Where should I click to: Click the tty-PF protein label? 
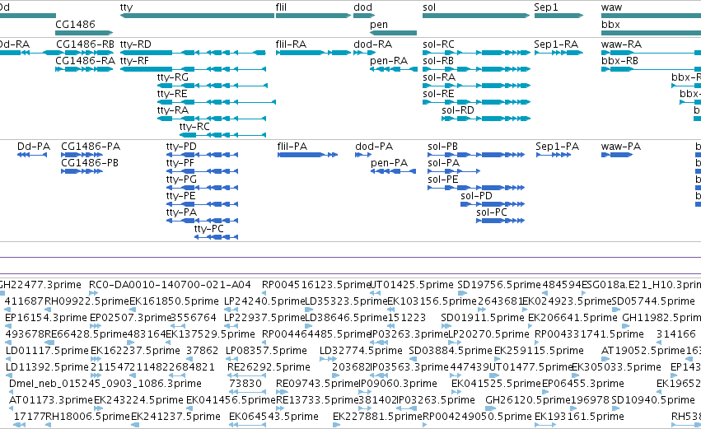click(x=180, y=163)
